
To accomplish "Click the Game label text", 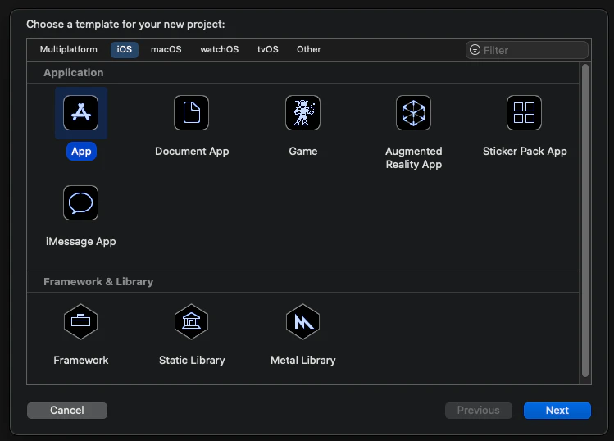I will pyautogui.click(x=303, y=151).
